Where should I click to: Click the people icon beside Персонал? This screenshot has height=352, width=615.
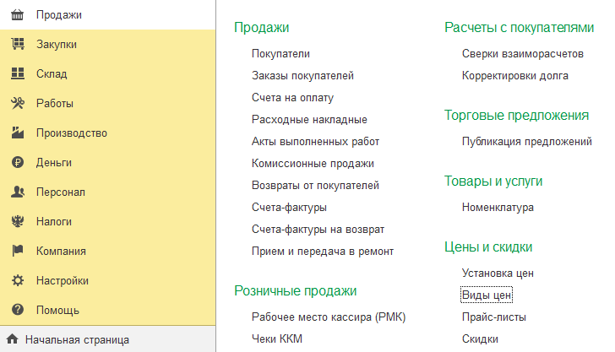[x=18, y=192]
